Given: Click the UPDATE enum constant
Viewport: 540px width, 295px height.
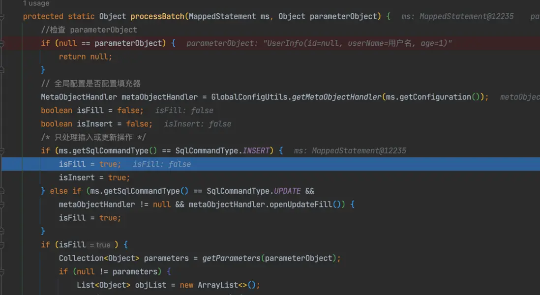Looking at the screenshot, I should click(x=288, y=191).
